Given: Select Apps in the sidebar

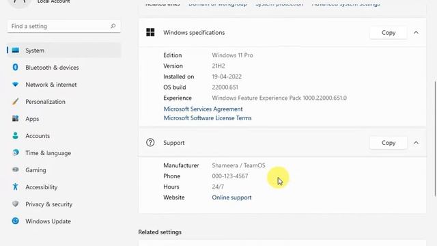Looking at the screenshot, I should click(x=64, y=119).
